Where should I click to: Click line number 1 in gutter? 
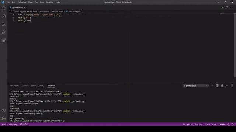click(x=13, y=15)
